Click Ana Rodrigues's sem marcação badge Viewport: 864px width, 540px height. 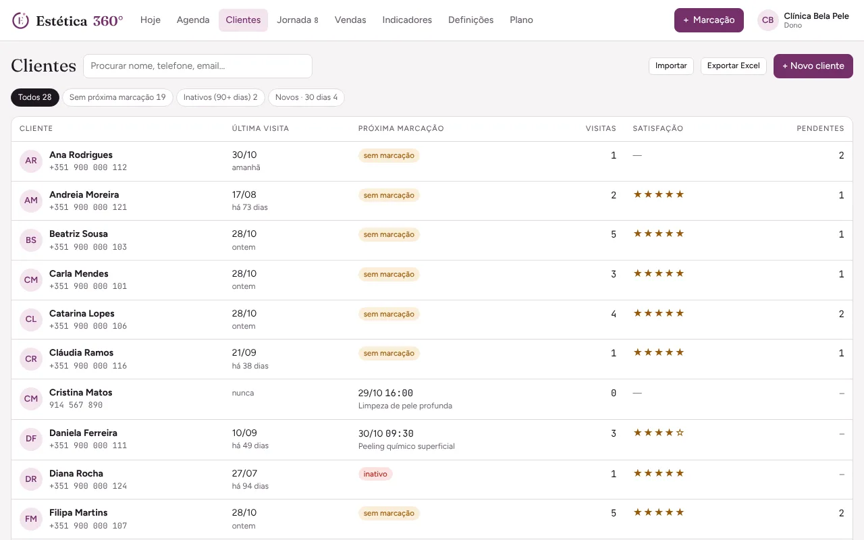tap(389, 155)
